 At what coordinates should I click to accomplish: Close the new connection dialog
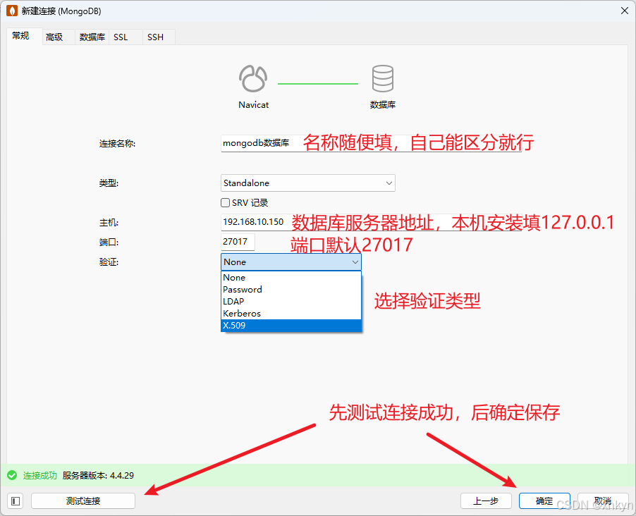coord(625,11)
